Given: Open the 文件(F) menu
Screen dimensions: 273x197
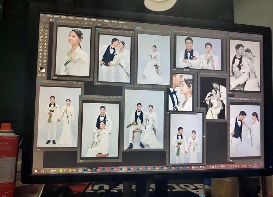Looking at the screenshot, I should [x=49, y=16].
